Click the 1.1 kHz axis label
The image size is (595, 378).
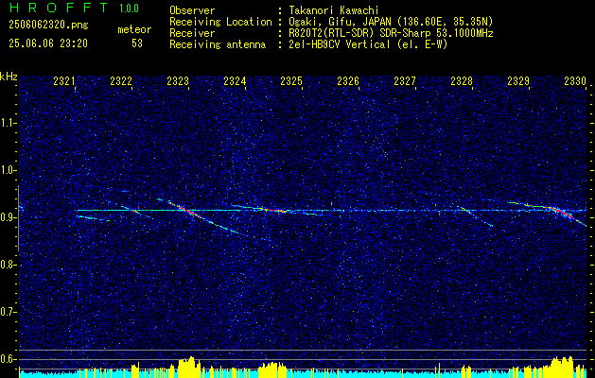8,123
